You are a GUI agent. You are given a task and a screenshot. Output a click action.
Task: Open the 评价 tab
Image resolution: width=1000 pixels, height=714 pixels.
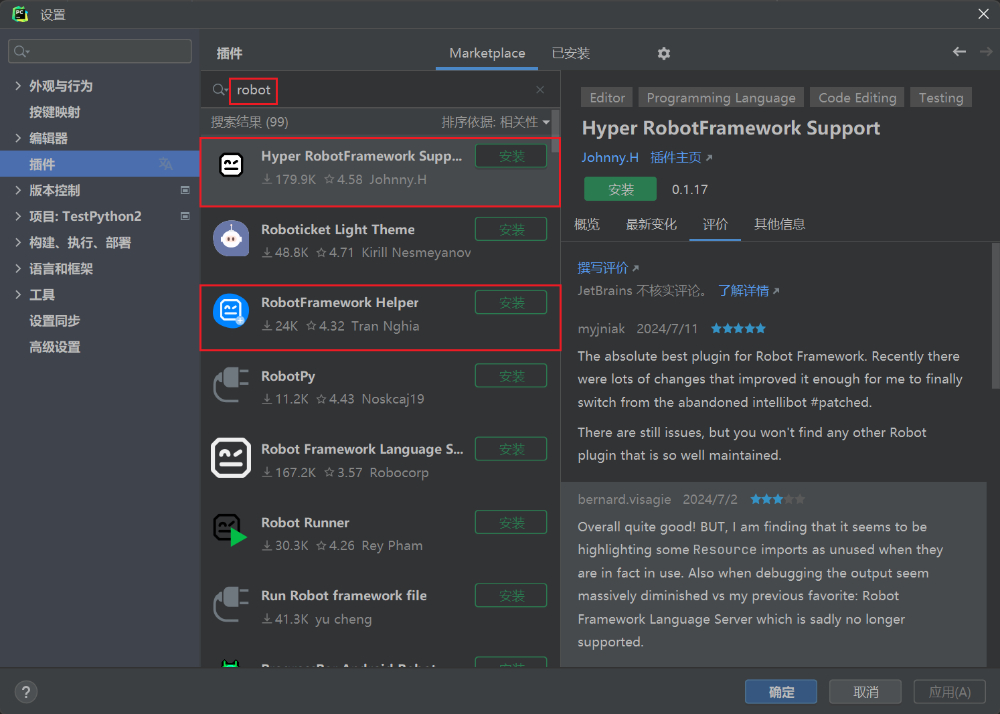pyautogui.click(x=715, y=224)
